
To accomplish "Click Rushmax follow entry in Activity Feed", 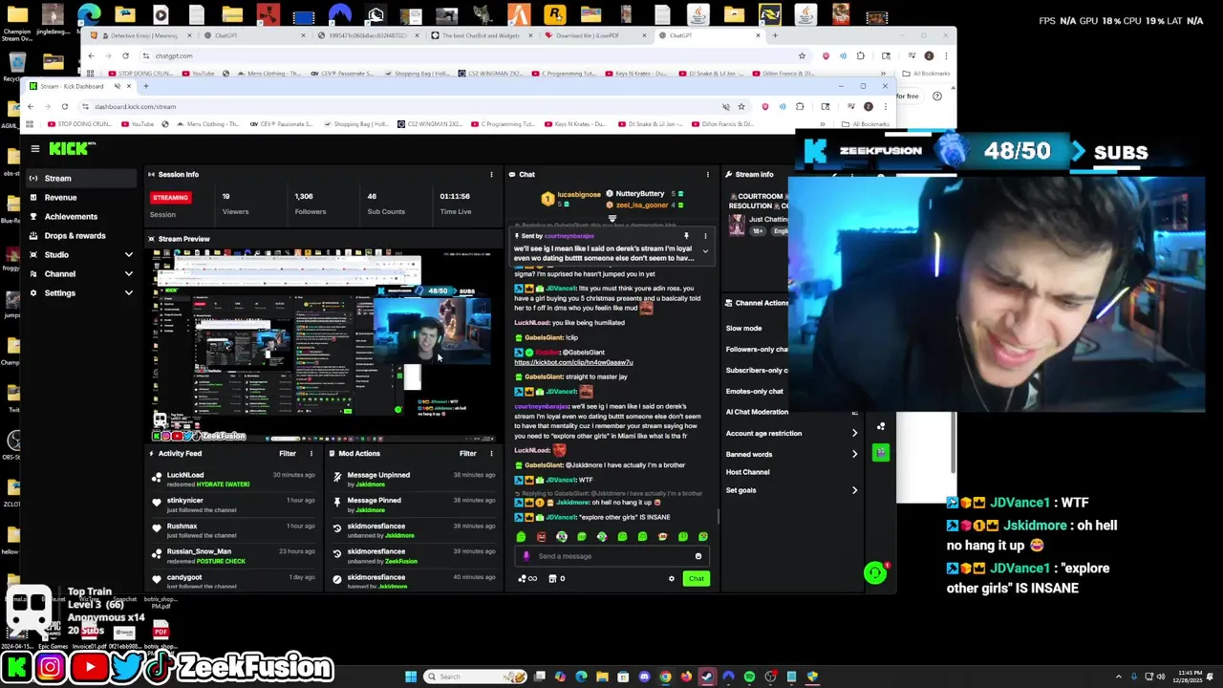I will (233, 530).
